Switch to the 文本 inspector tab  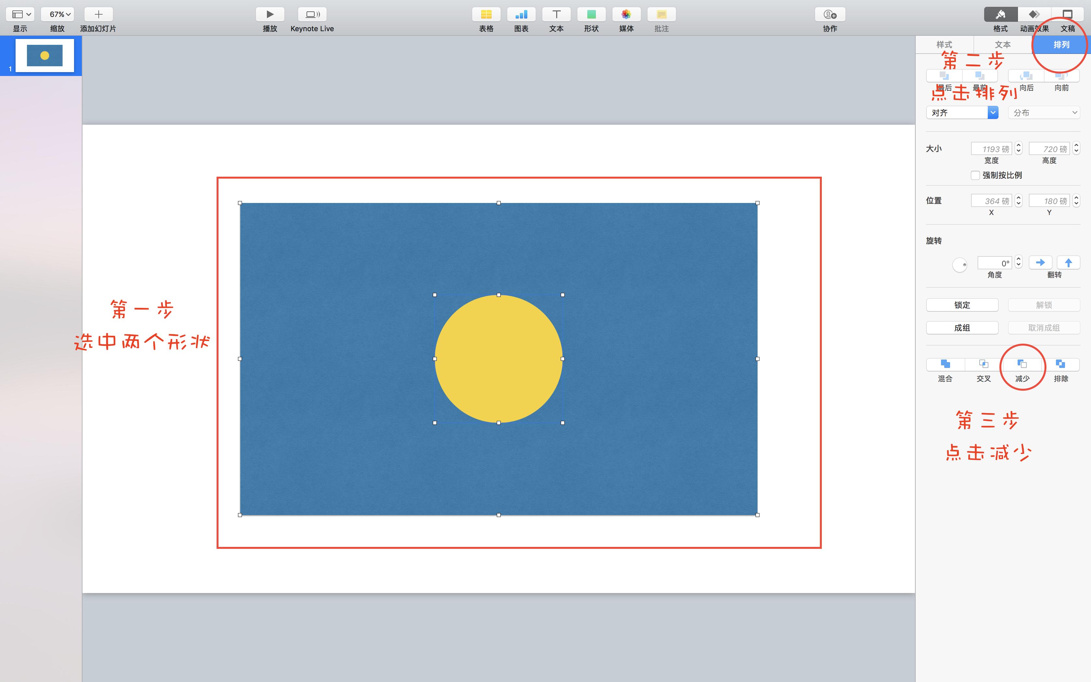coord(1003,45)
